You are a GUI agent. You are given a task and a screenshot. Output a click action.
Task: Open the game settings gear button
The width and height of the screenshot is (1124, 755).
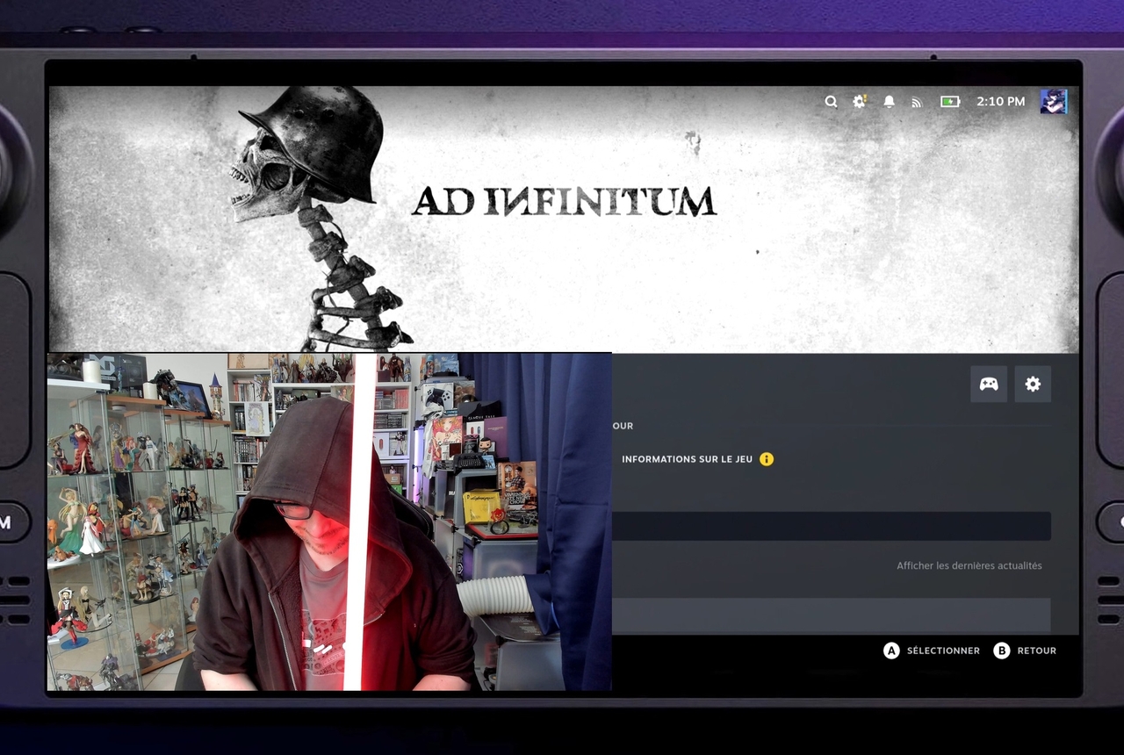(1033, 385)
